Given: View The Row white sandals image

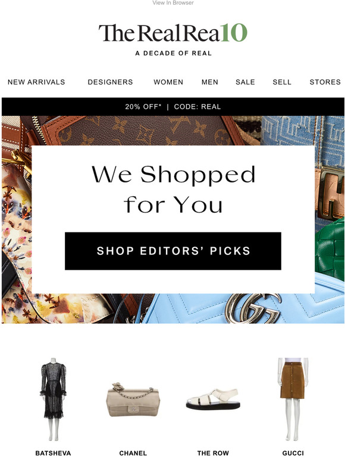Looking at the screenshot, I should click(213, 399).
